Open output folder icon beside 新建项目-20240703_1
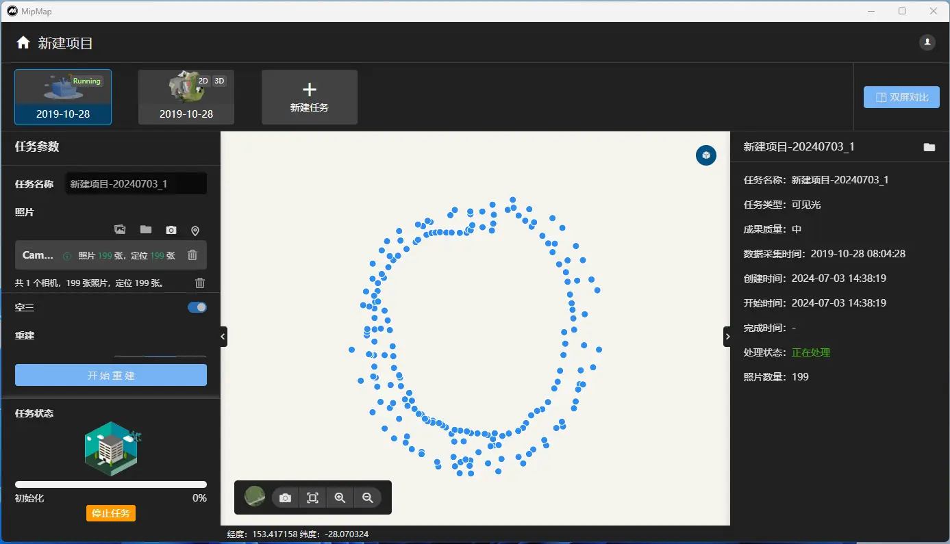Viewport: 950px width, 544px height. click(929, 147)
